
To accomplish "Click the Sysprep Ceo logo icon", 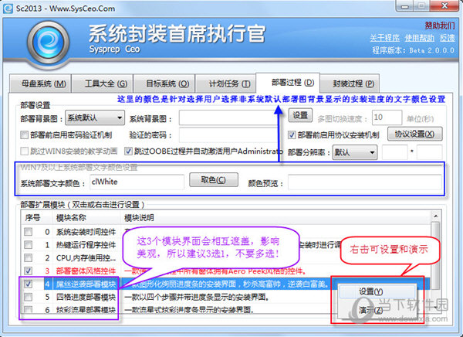I will coord(48,43).
